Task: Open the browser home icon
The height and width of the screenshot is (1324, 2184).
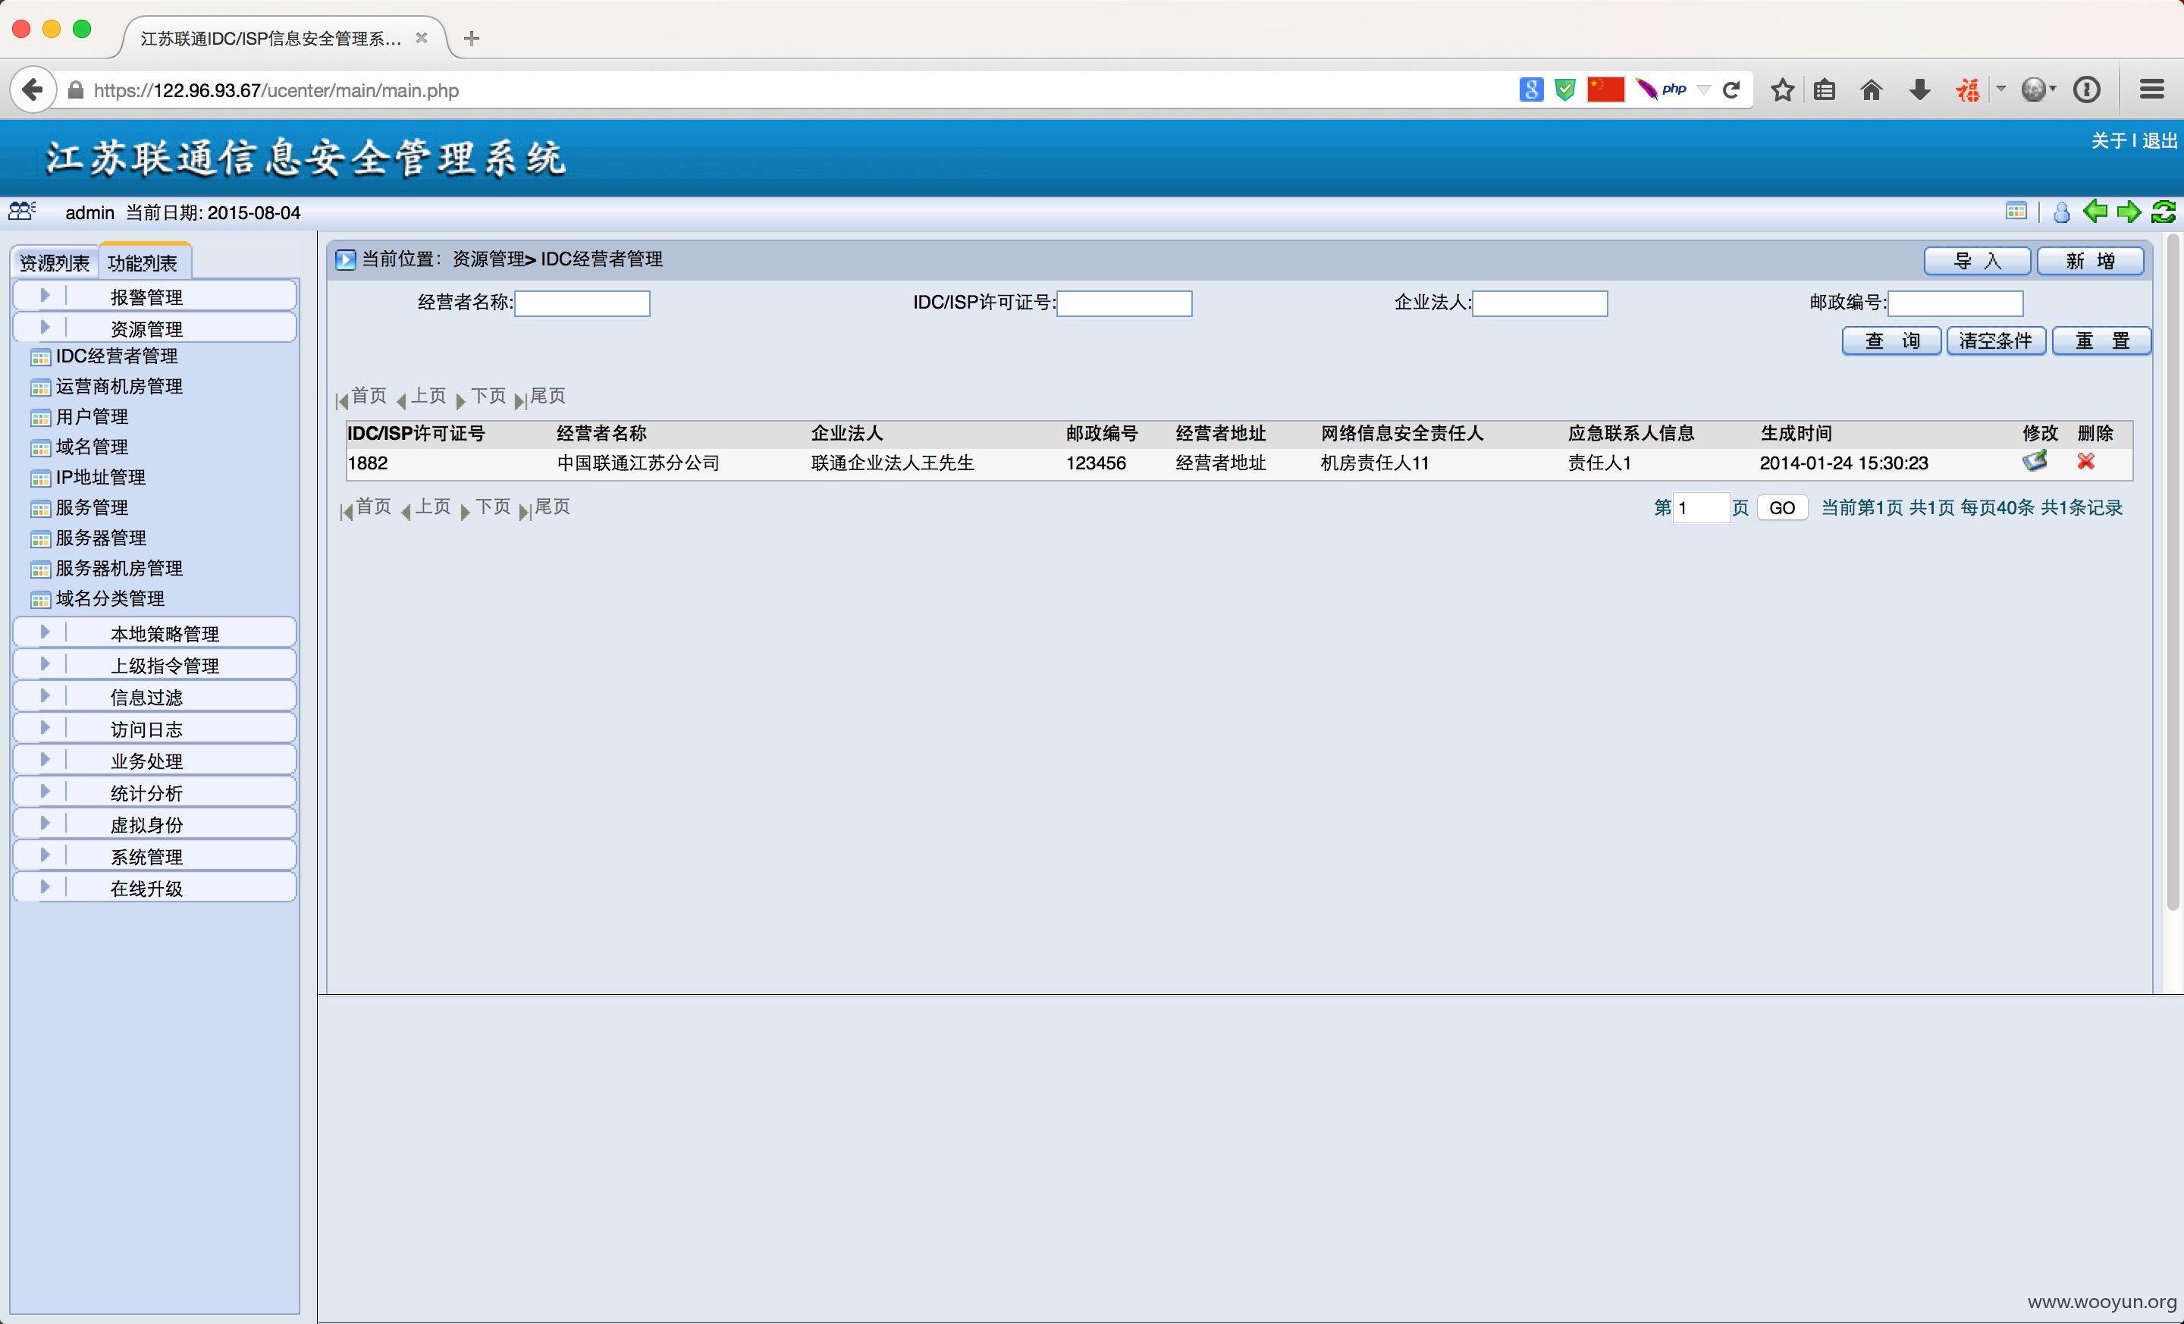Action: coord(1871,89)
